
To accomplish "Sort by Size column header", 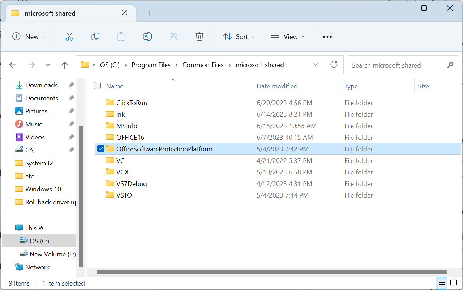I will pyautogui.click(x=423, y=86).
